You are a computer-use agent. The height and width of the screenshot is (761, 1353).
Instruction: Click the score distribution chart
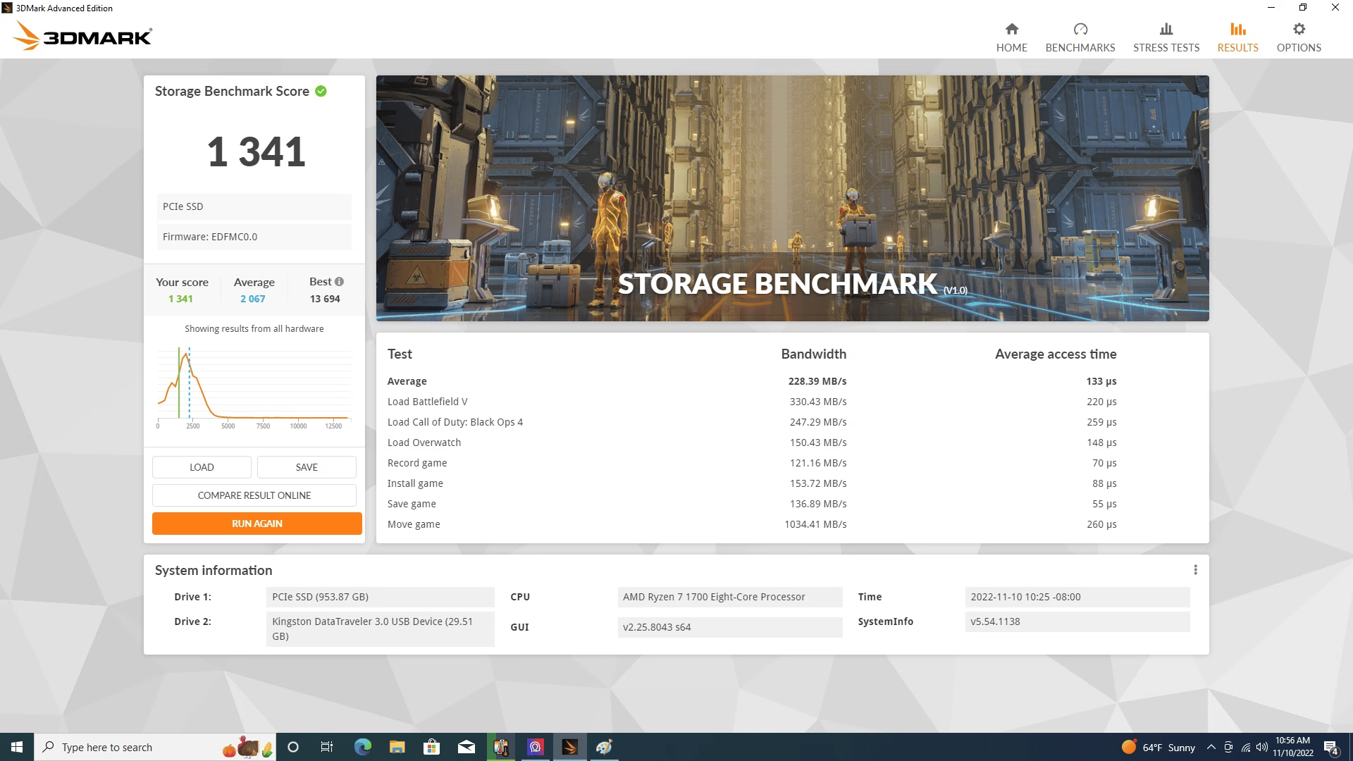pyautogui.click(x=254, y=387)
